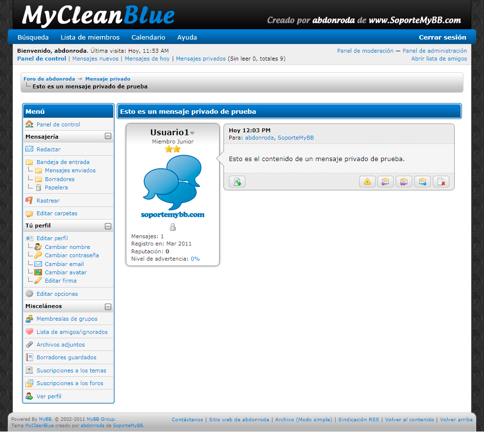Viewport: 484px width, 432px height.
Task: Click the Redactar envelope icon in menu
Action: click(29, 149)
